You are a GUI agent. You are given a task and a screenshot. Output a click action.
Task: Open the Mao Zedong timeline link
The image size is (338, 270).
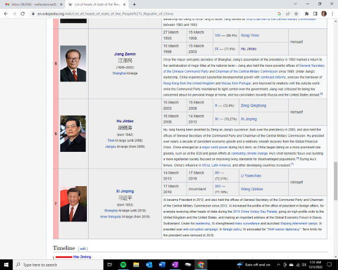click(82, 257)
